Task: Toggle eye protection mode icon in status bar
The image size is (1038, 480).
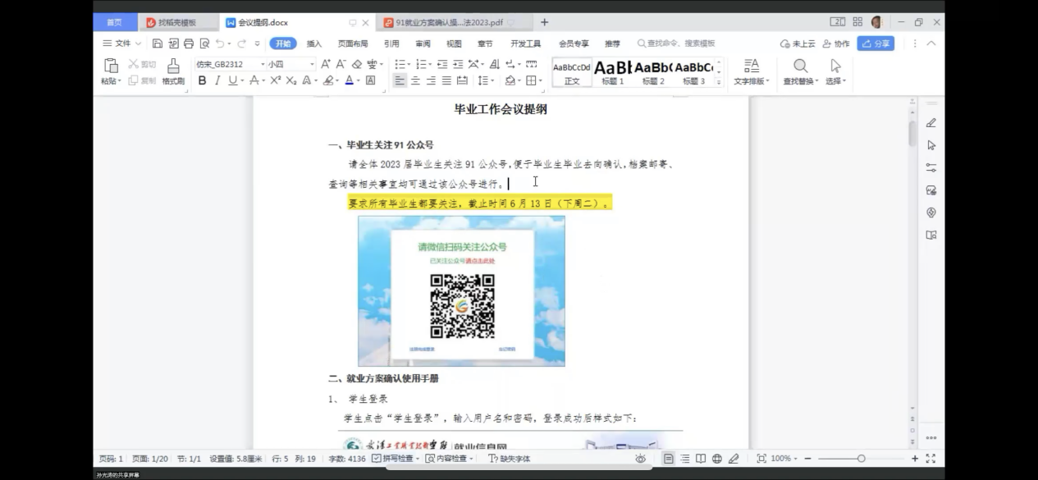Action: (x=640, y=459)
